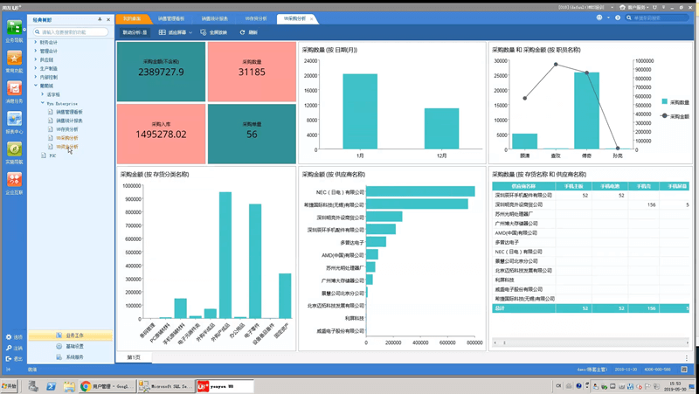Image resolution: width=699 pixels, height=394 pixels.
Task: Collapse Wyn Enterprise tree node
Action: pos(43,103)
